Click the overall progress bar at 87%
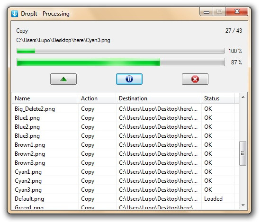The height and width of the screenshot is (222, 261). [121, 62]
